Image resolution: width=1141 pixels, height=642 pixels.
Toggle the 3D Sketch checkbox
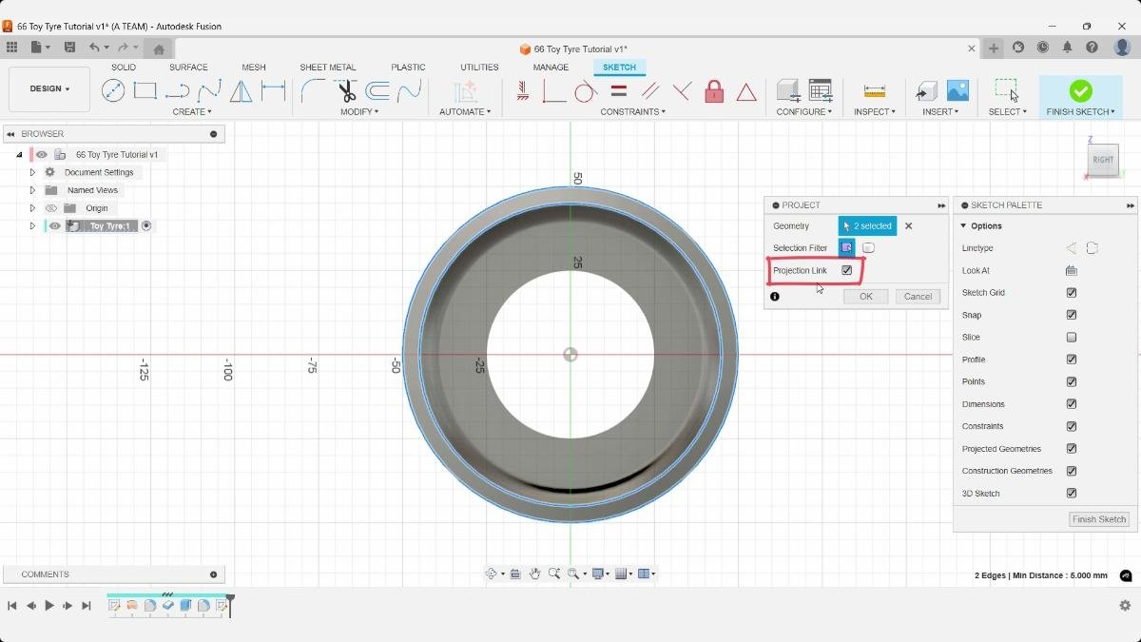(1072, 494)
